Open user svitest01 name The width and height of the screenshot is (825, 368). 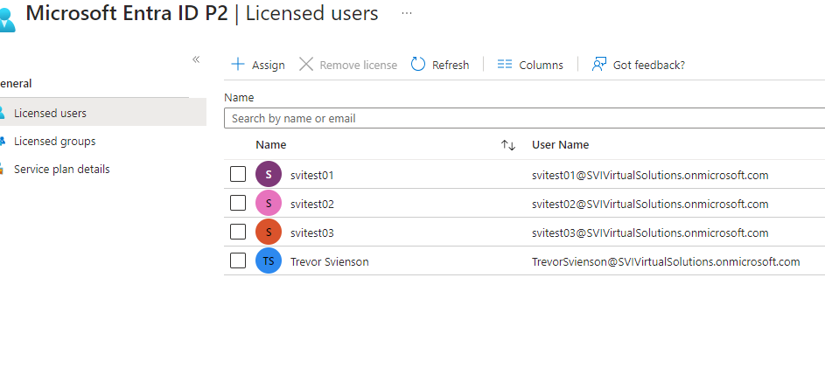[x=312, y=175]
